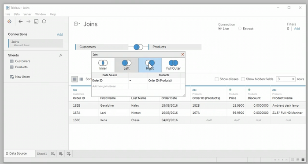
Task: Click the Product Name Abc type icon
Action: coord(275,90)
